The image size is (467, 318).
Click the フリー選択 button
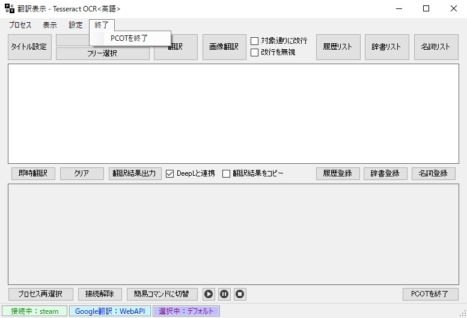103,53
